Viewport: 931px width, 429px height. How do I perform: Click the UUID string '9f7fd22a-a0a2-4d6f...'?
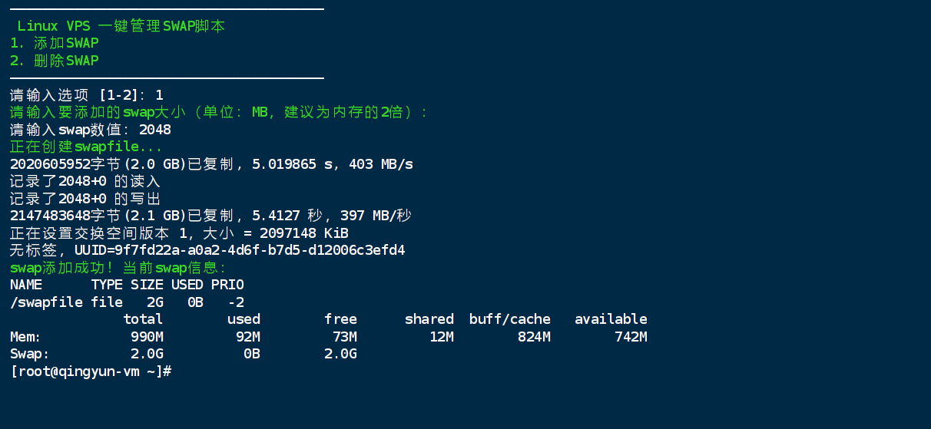click(x=260, y=250)
